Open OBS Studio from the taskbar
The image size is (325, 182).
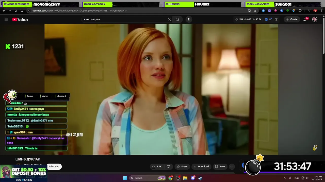point(178,178)
